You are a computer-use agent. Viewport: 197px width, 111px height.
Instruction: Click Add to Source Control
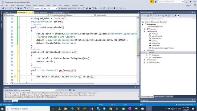tap(186, 105)
